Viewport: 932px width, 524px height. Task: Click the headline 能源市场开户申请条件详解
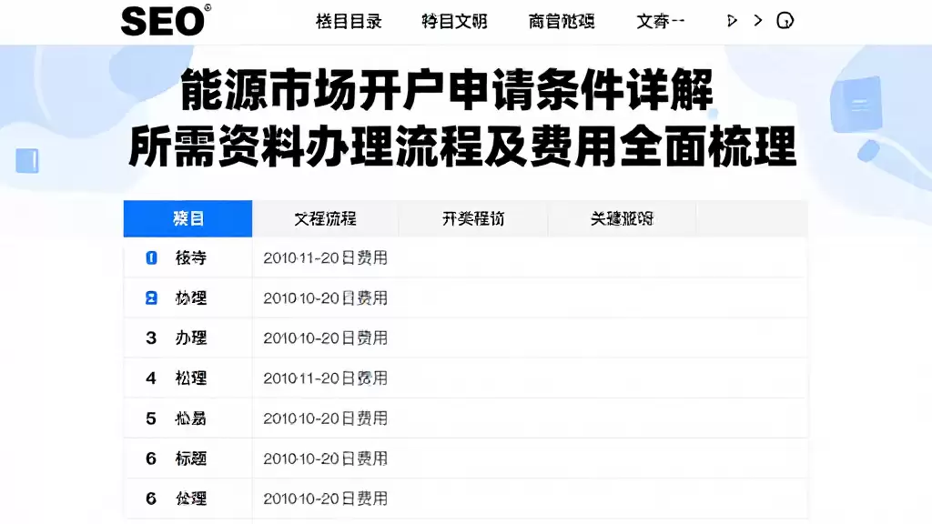(x=447, y=89)
